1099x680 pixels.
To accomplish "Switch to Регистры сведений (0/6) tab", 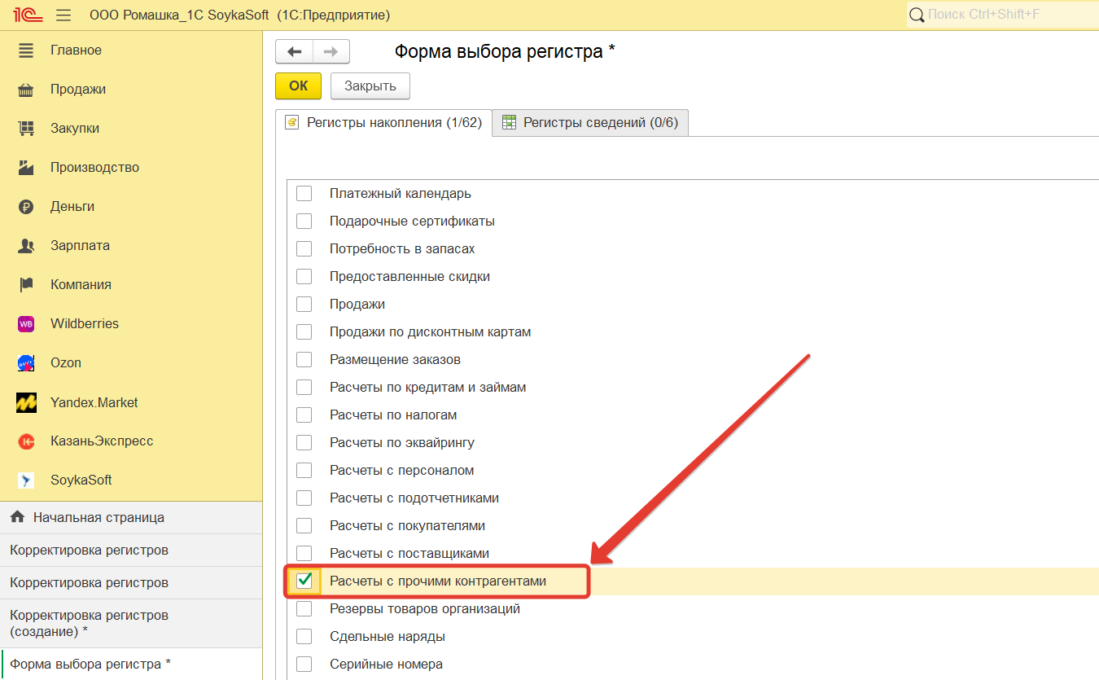I will [591, 123].
